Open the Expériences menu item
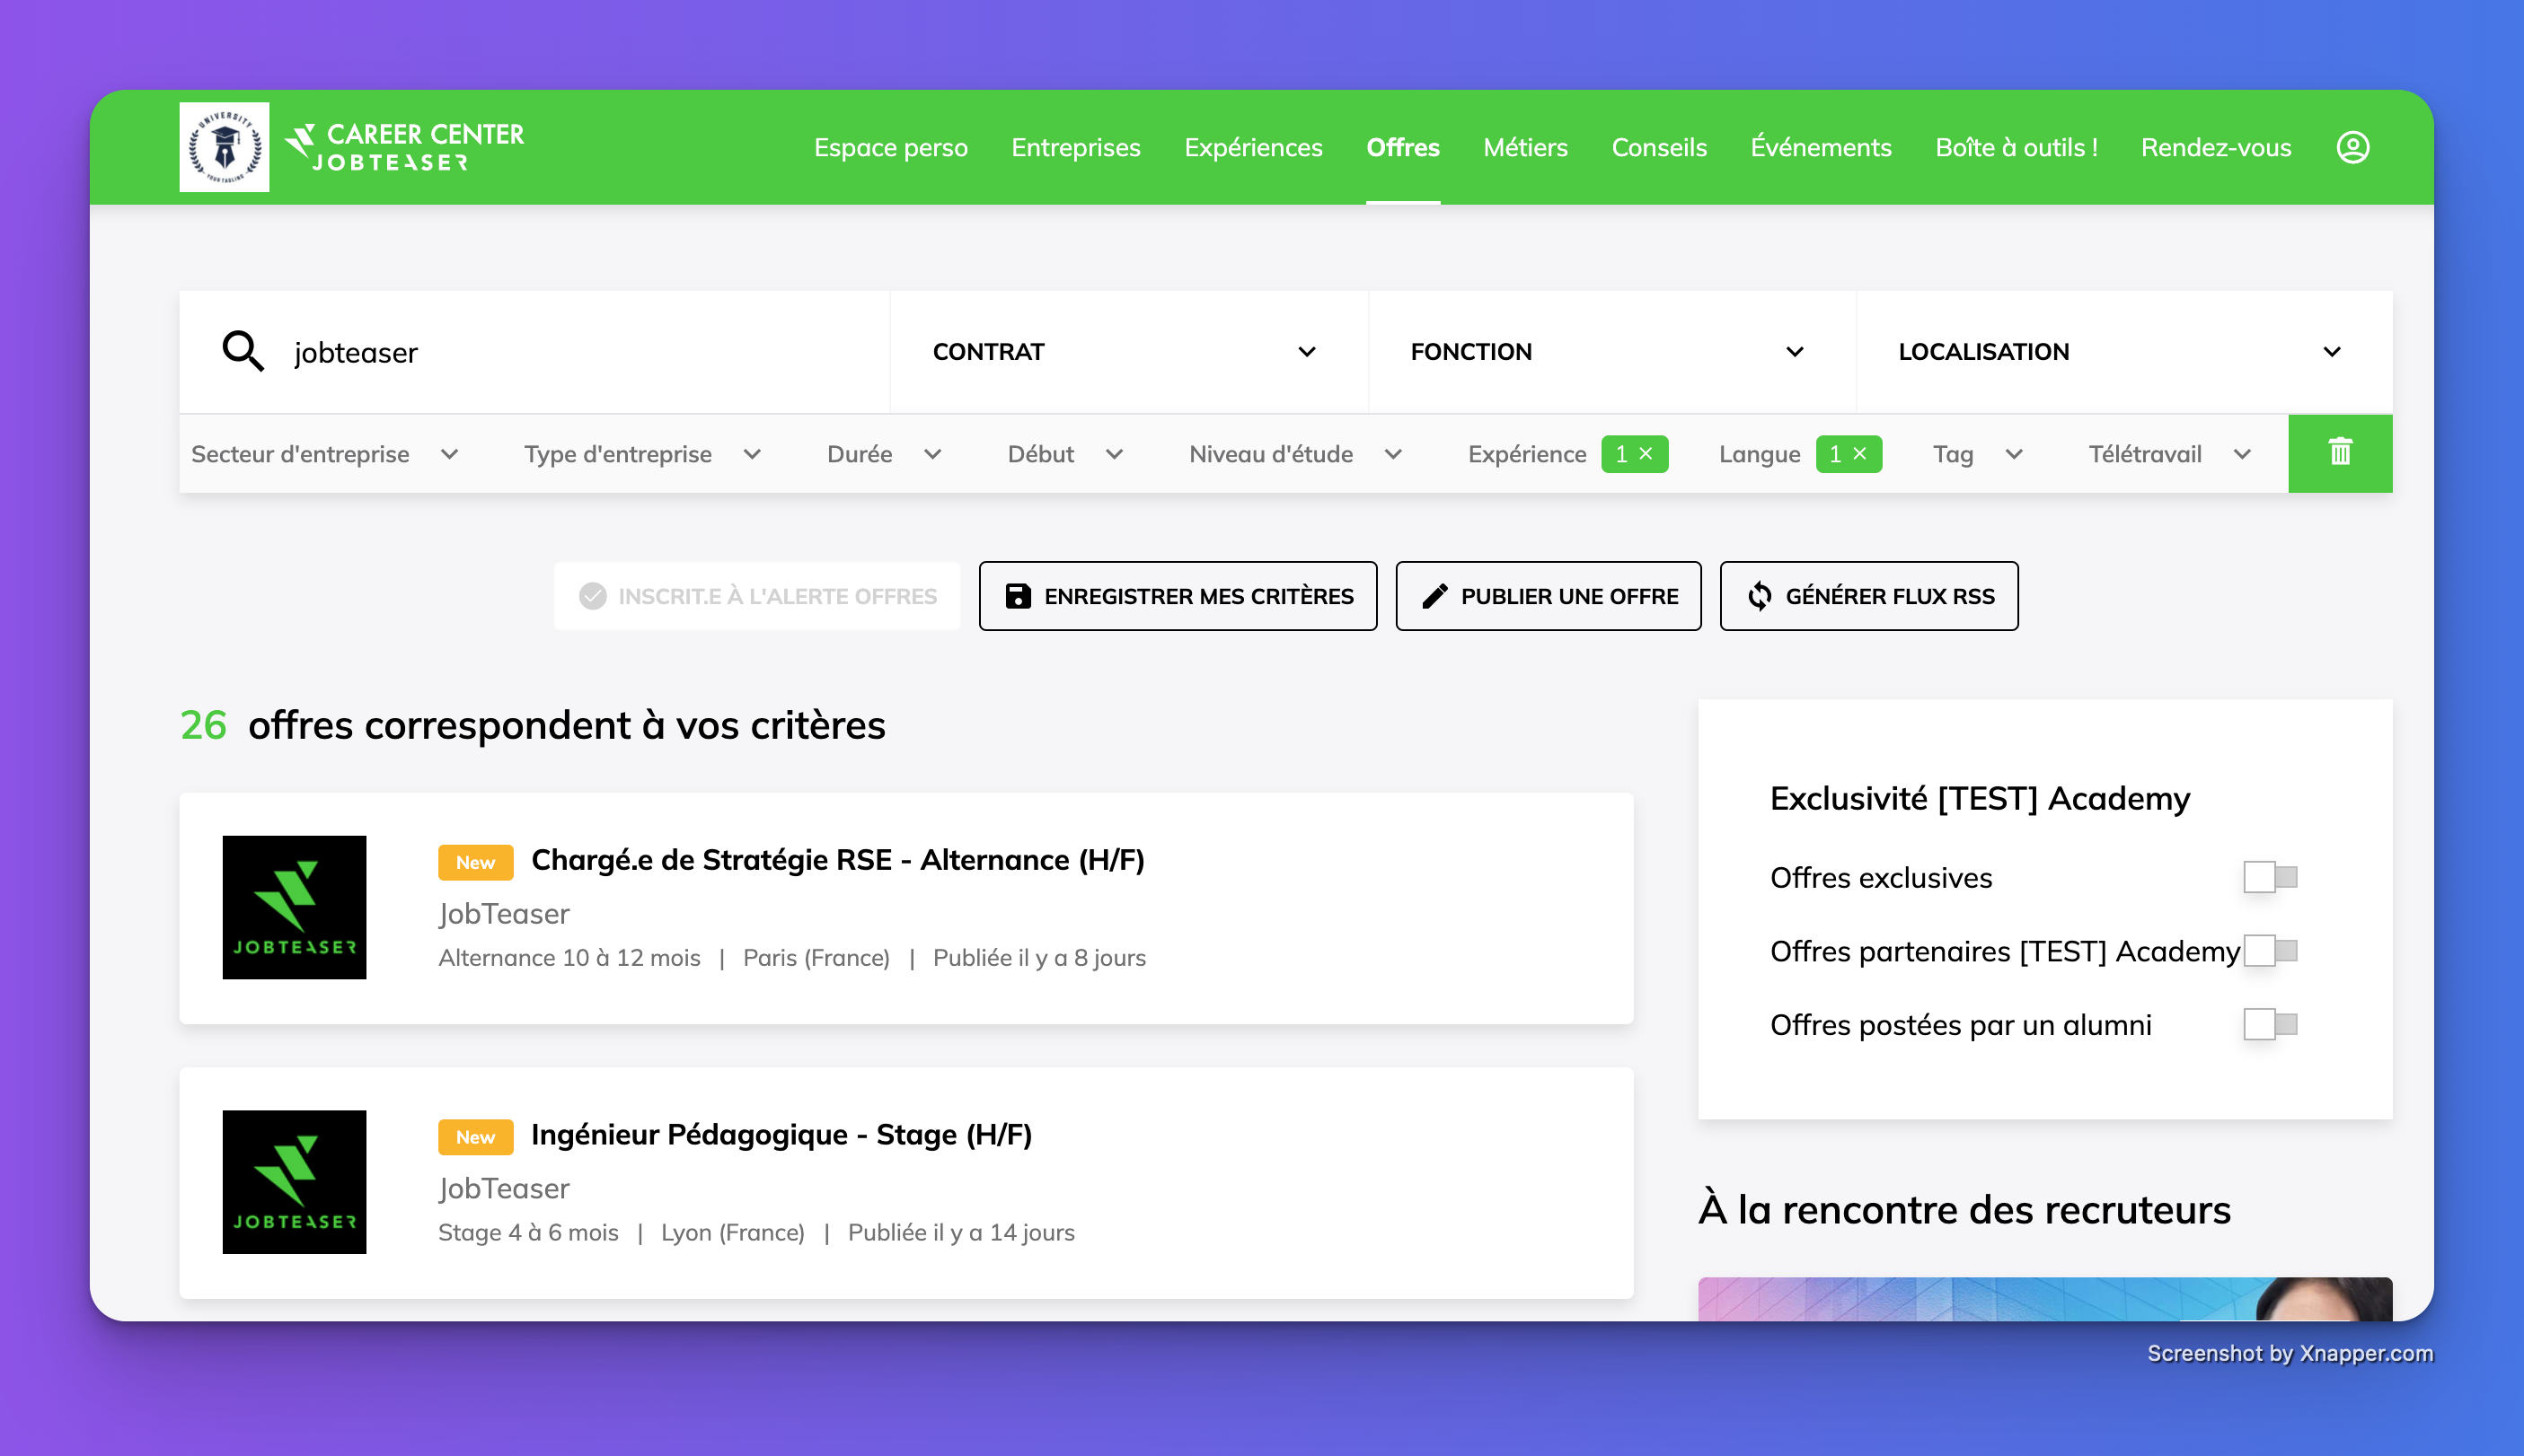 pyautogui.click(x=1252, y=147)
